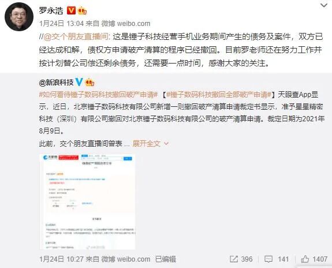332x268 pixels.
Task: Open hashtag #锤子数码科技撤回全部破产申请#
Action: (x=219, y=95)
